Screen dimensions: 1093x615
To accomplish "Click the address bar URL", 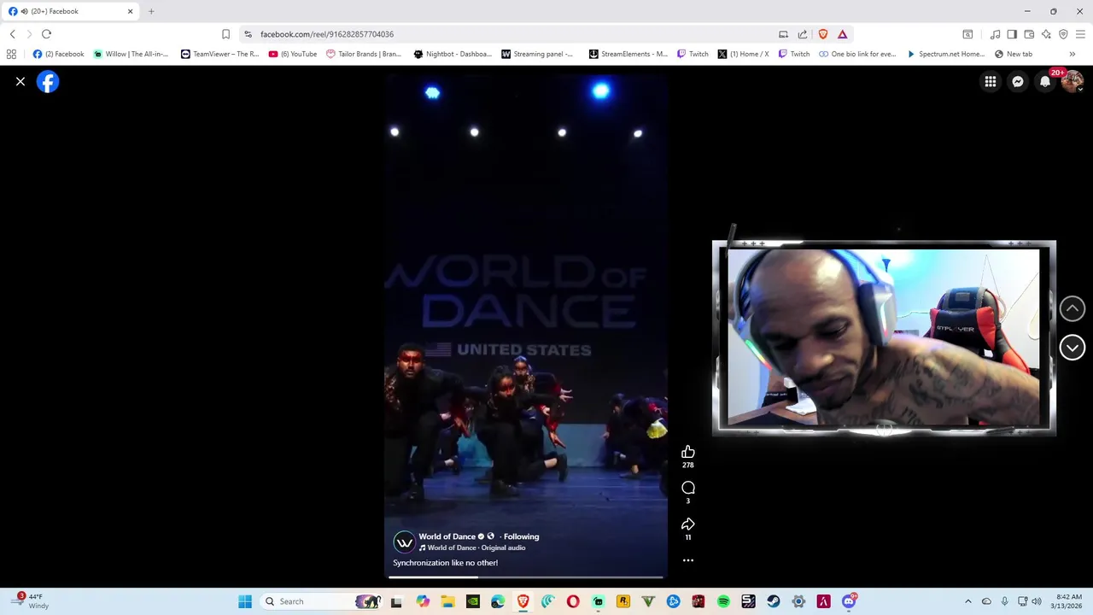I will [x=327, y=34].
